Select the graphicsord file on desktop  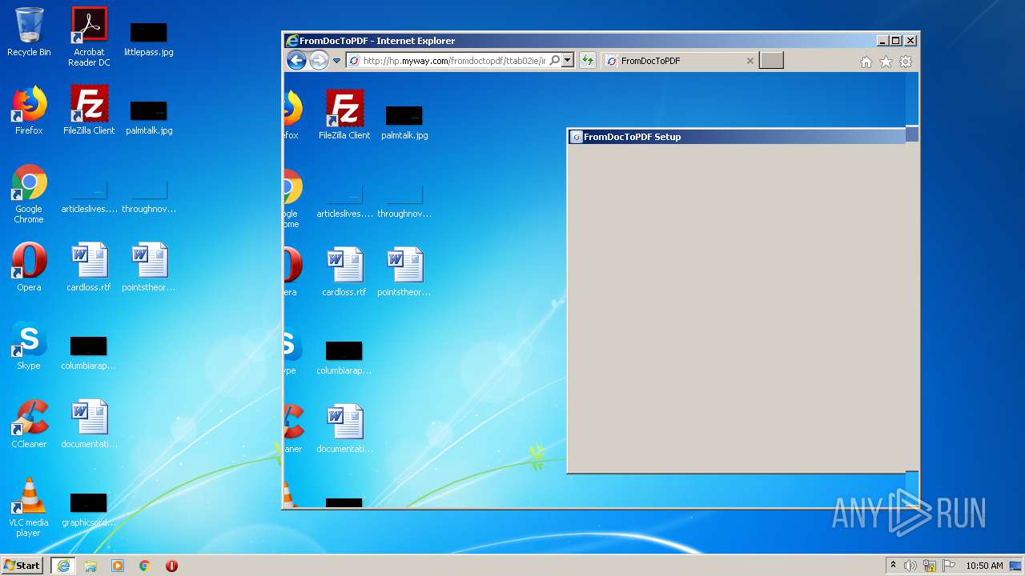(x=89, y=510)
